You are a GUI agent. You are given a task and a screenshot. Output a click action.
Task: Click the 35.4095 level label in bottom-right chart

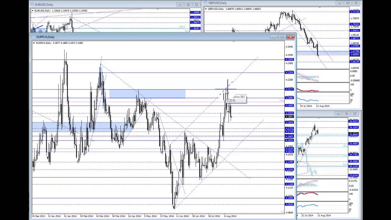pyautogui.click(x=354, y=144)
